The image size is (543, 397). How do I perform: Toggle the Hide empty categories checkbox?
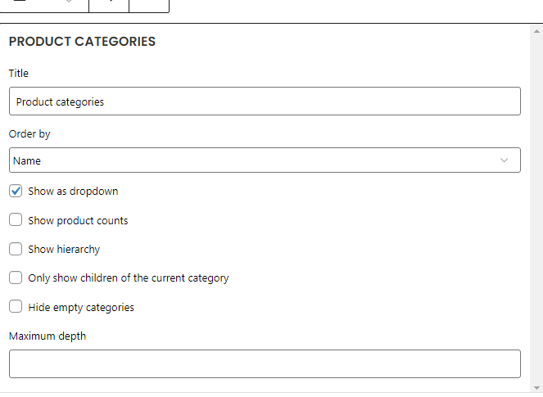[x=16, y=307]
